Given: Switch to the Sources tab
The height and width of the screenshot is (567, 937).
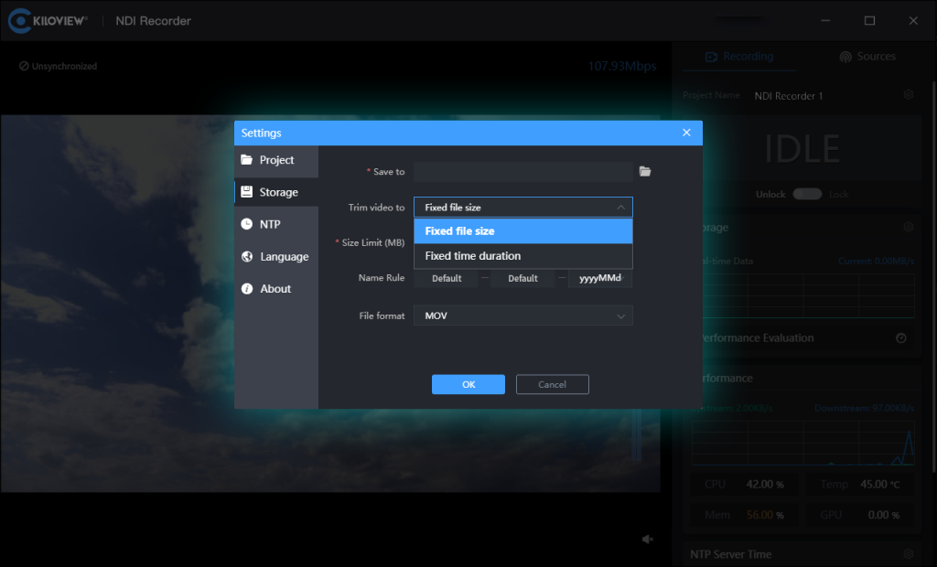Looking at the screenshot, I should pos(867,57).
